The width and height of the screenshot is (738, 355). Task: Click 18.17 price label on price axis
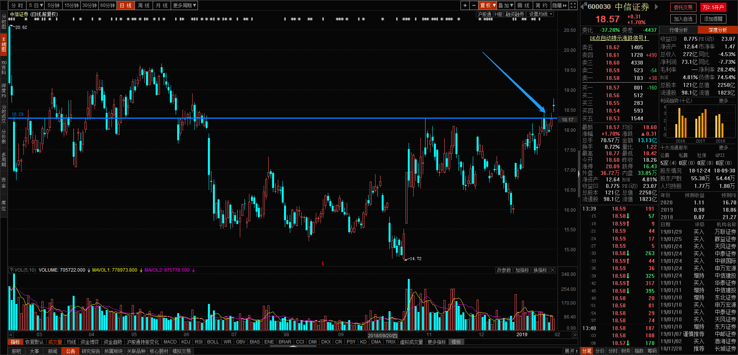(567, 119)
